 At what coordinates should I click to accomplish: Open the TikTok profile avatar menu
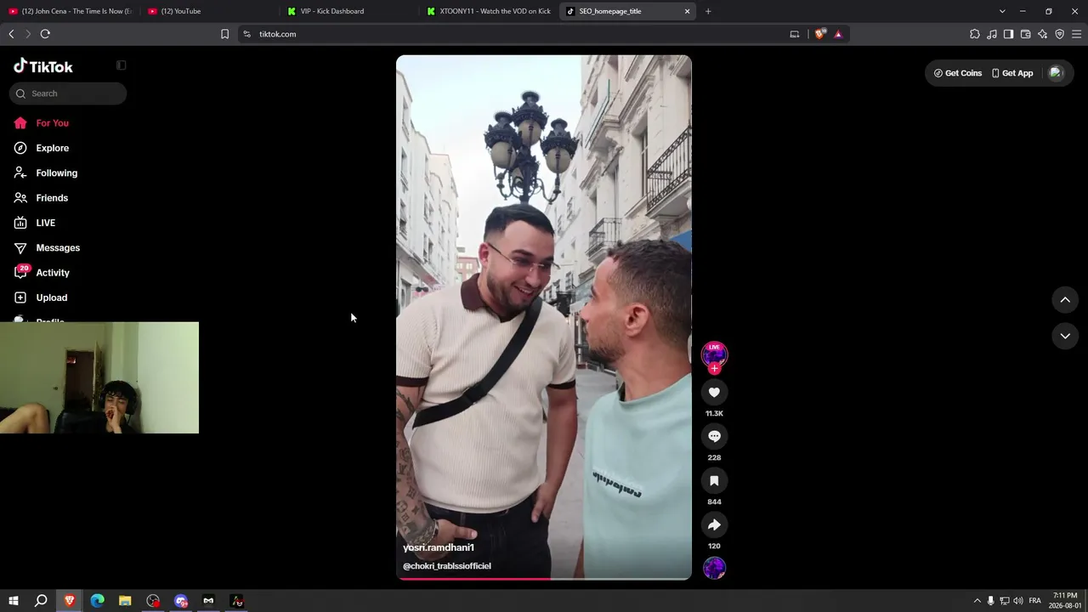pos(1056,73)
